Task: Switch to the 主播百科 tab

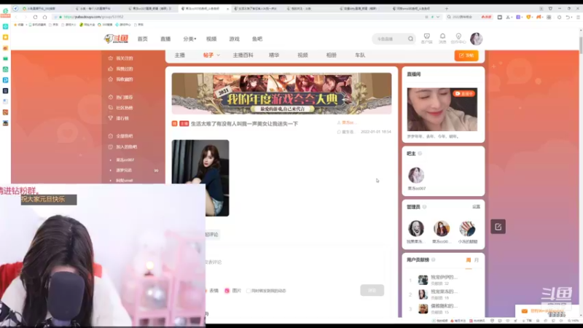Action: [243, 55]
